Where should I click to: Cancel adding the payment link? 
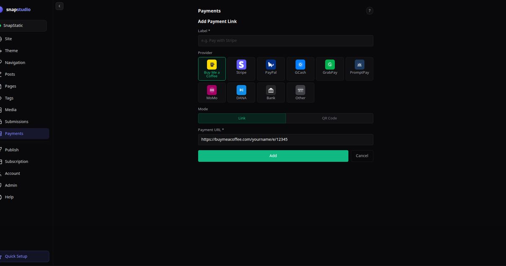pos(362,156)
